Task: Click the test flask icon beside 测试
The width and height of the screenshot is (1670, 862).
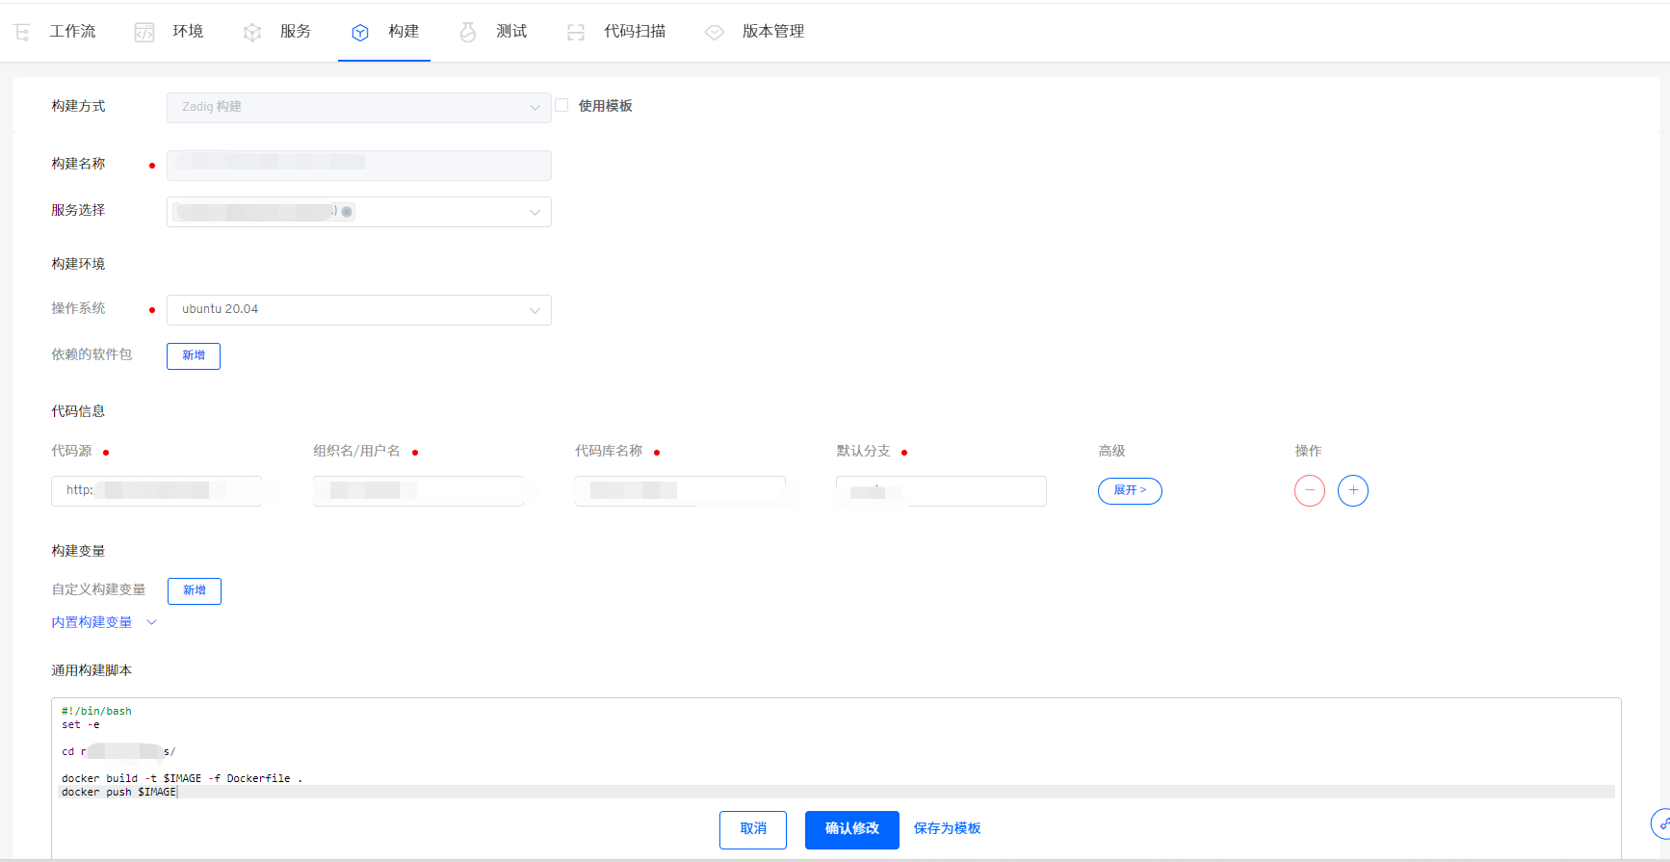Action: (x=468, y=33)
